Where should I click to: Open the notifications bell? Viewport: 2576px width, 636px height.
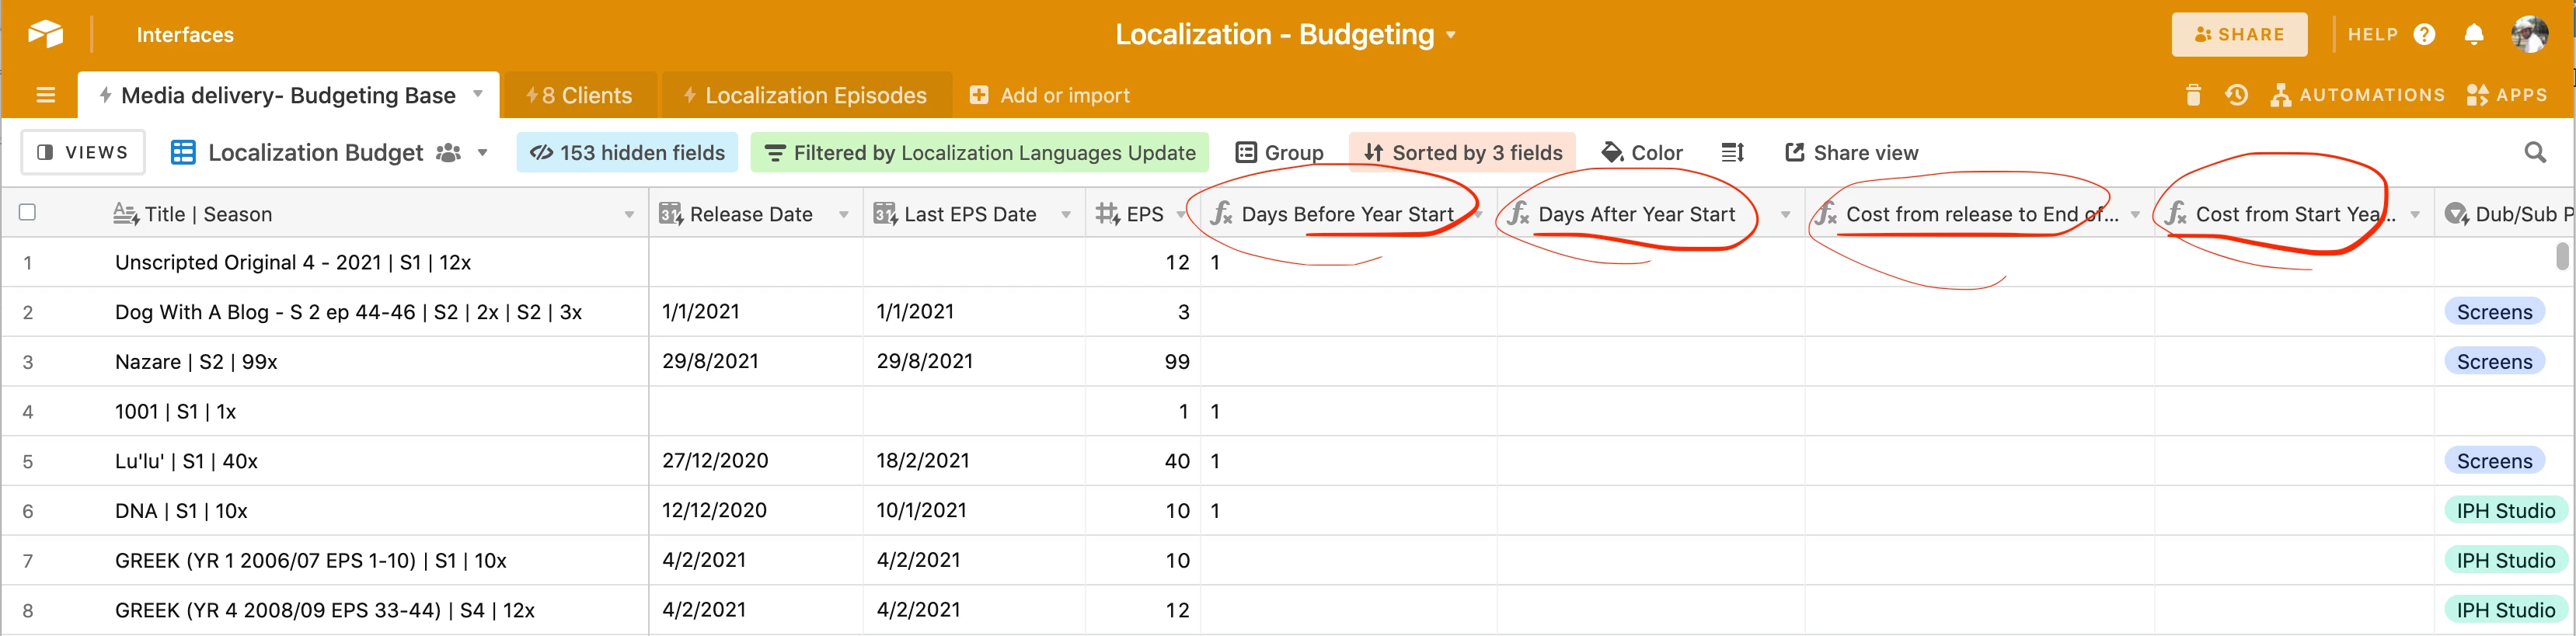pyautogui.click(x=2474, y=34)
